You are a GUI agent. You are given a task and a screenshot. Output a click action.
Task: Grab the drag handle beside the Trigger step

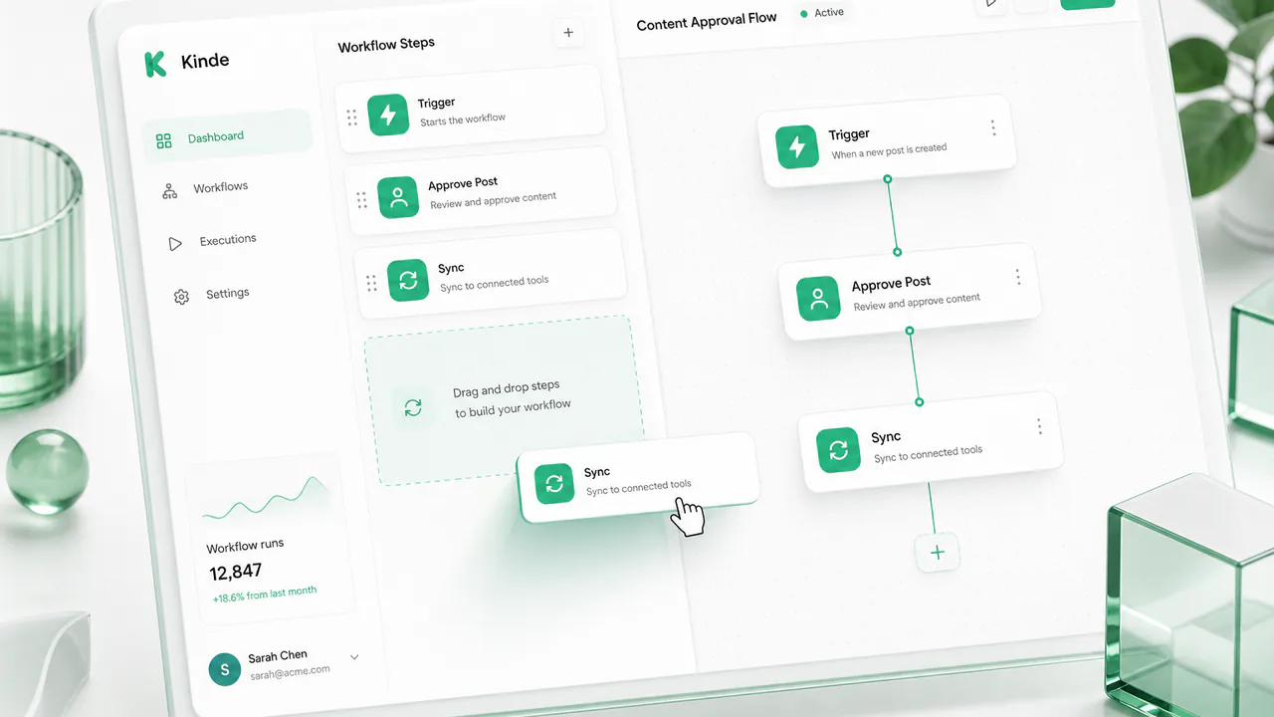tap(351, 118)
